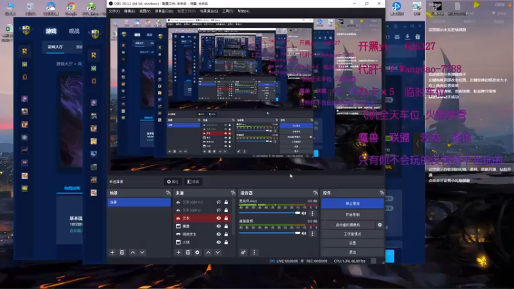Pop out the Sources dock panel
The width and height of the screenshot is (514, 289).
coord(233,193)
